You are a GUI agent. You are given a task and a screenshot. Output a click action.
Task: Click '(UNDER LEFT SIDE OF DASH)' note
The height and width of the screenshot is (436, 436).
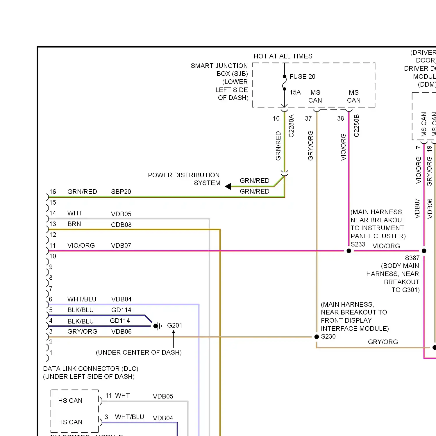click(89, 376)
